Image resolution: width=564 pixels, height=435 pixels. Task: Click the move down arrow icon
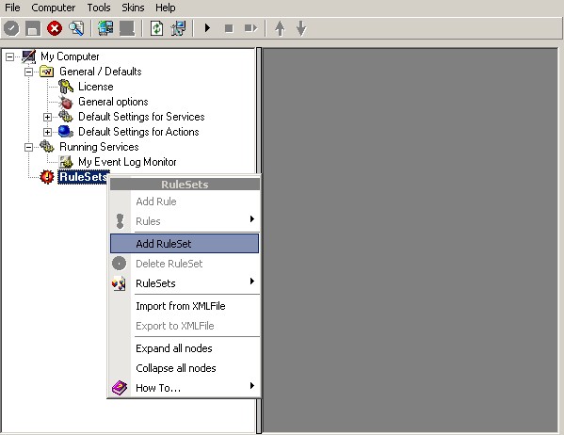click(301, 28)
